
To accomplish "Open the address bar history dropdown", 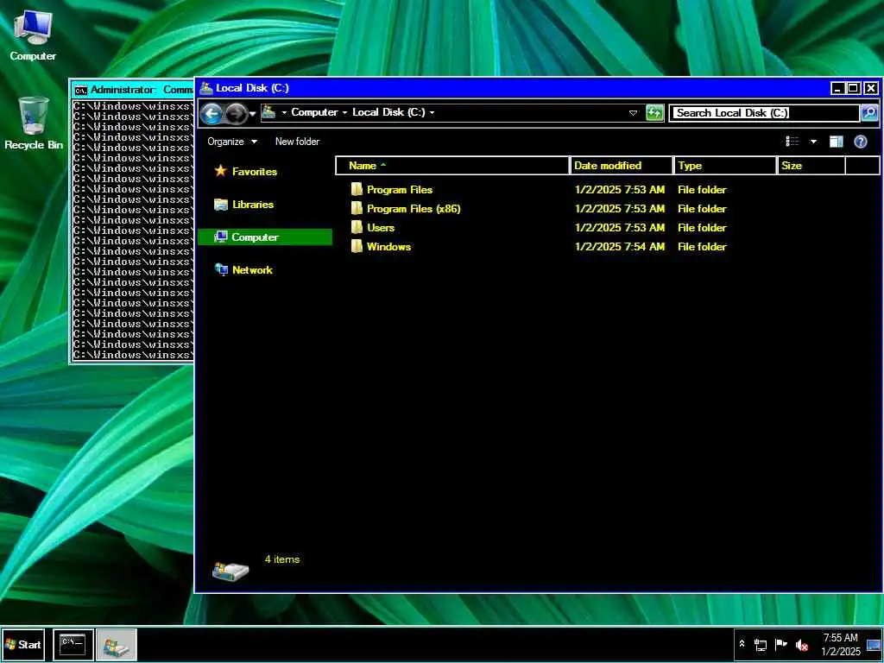I will 633,113.
